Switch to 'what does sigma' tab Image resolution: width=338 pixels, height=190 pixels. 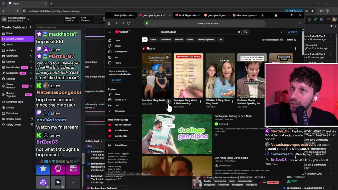pos(245,15)
